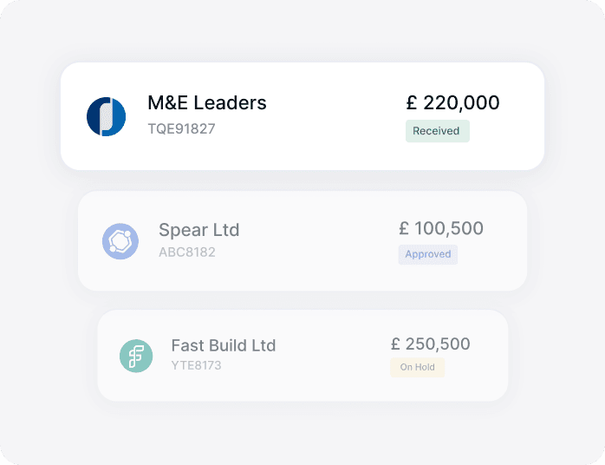Open the Spear Ltd company name
This screenshot has width=605, height=465.
198,230
